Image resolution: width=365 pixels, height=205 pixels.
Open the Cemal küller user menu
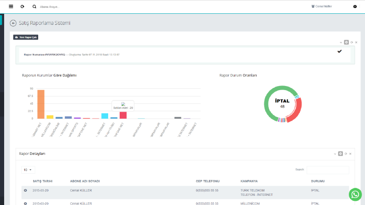click(x=322, y=6)
